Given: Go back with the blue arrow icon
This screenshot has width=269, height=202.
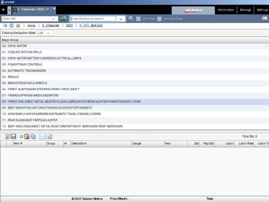Looking at the screenshot, I should click(5, 26).
